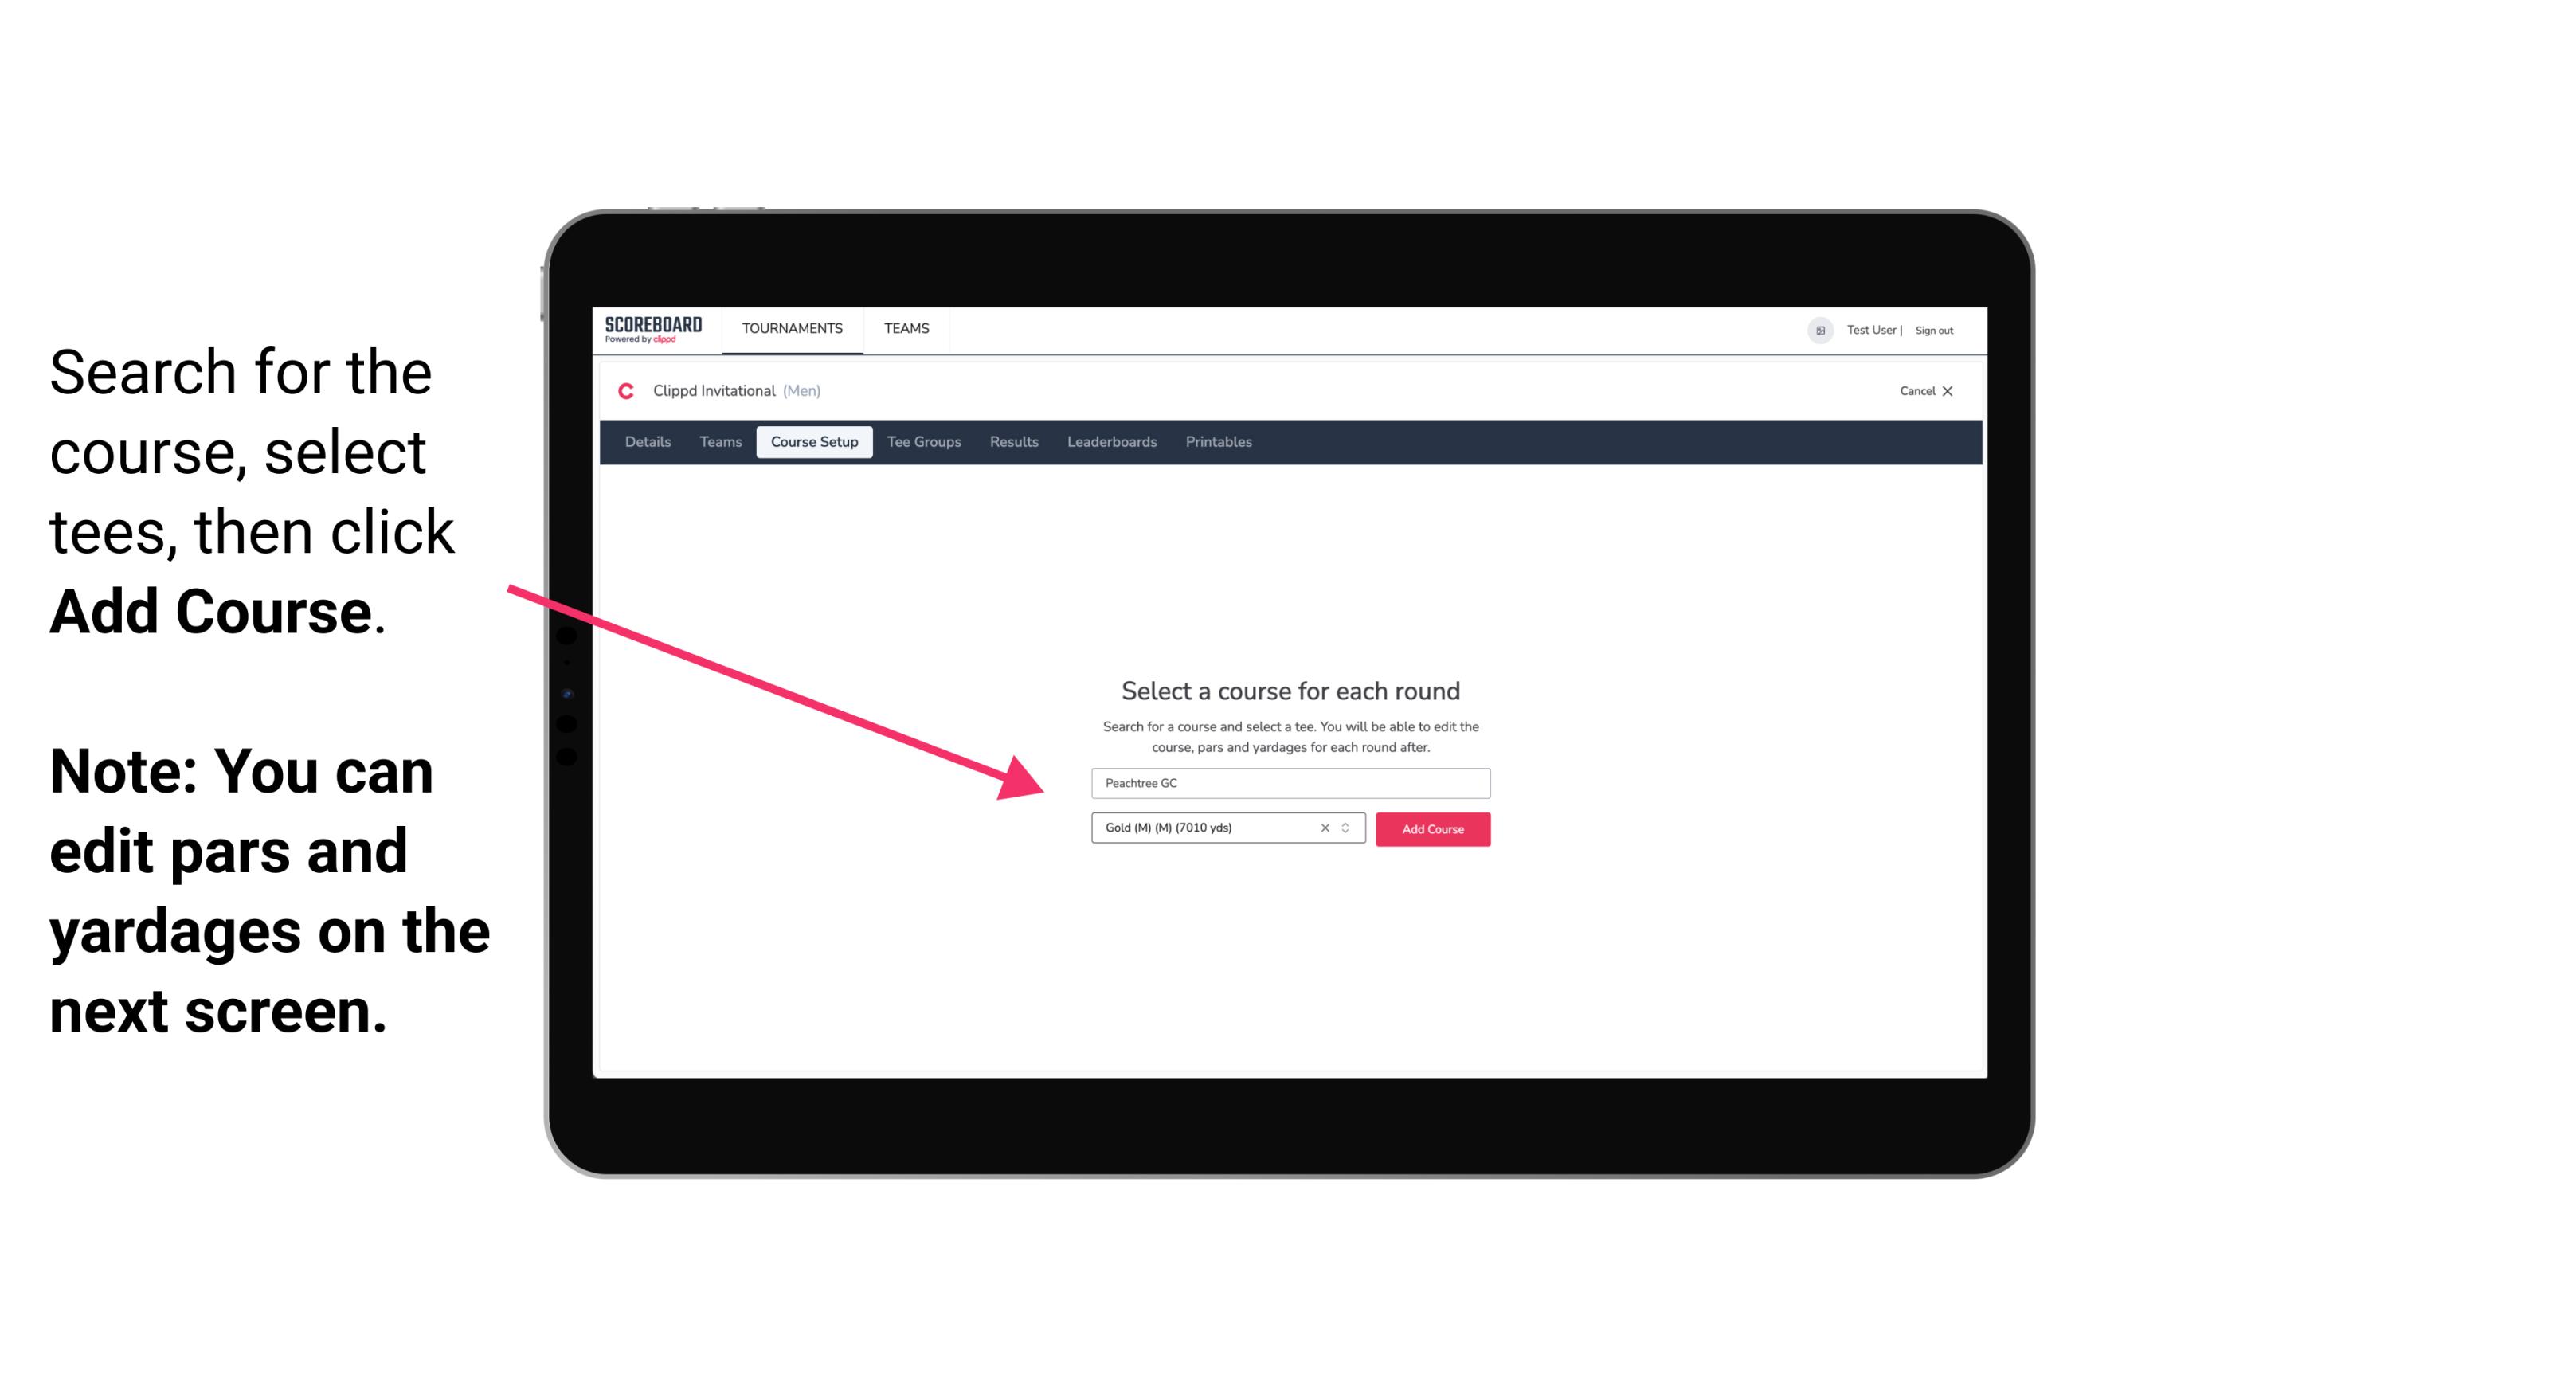Click the Sign out link
Viewport: 2576px width, 1386px height.
(x=1933, y=330)
